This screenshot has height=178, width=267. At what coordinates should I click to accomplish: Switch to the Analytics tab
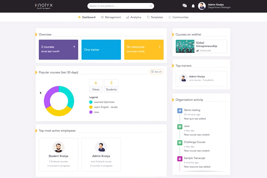(134, 17)
